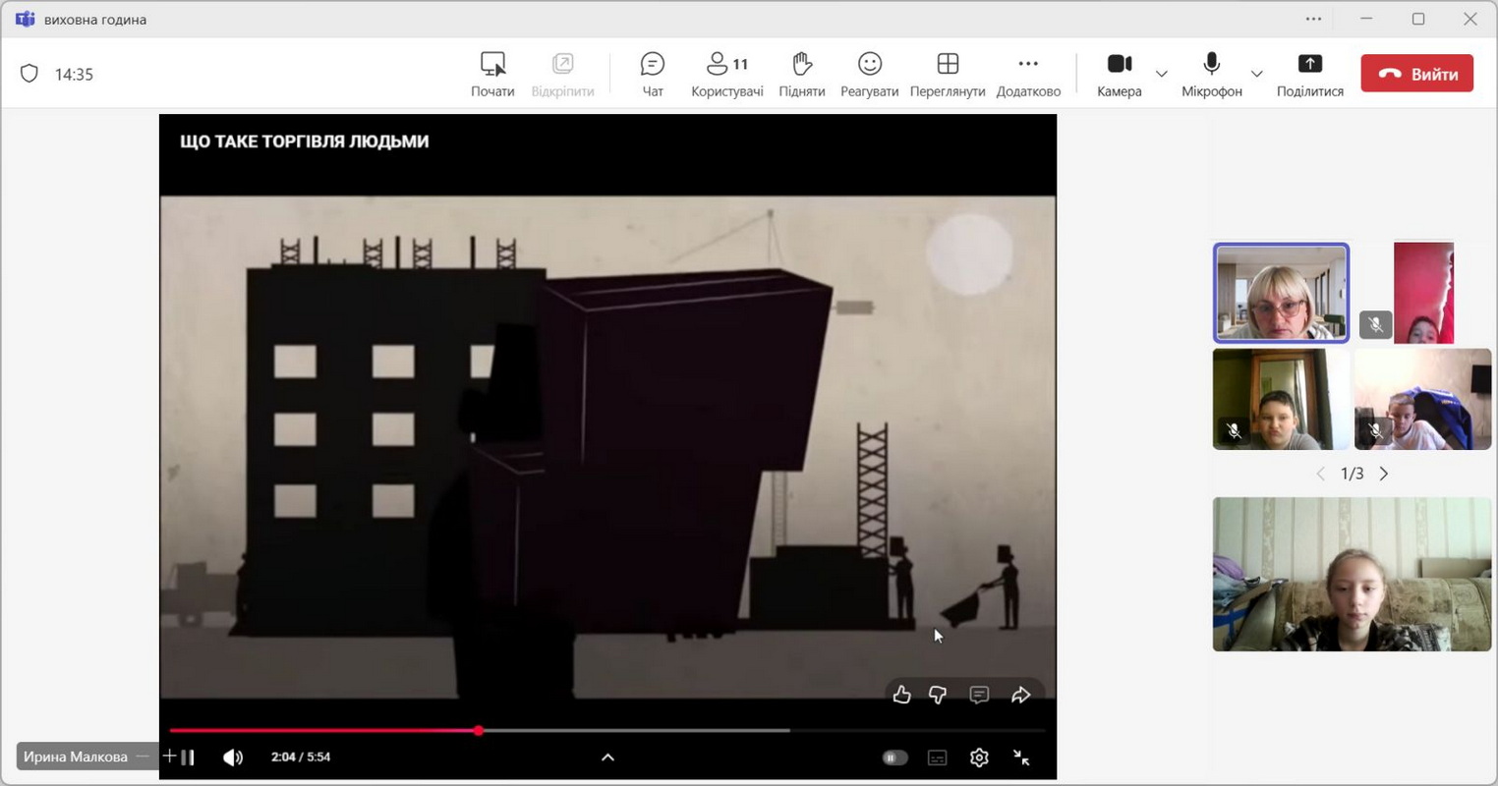Open the Переглянути view menu
Viewport: 1498px width, 786px height.
(947, 75)
